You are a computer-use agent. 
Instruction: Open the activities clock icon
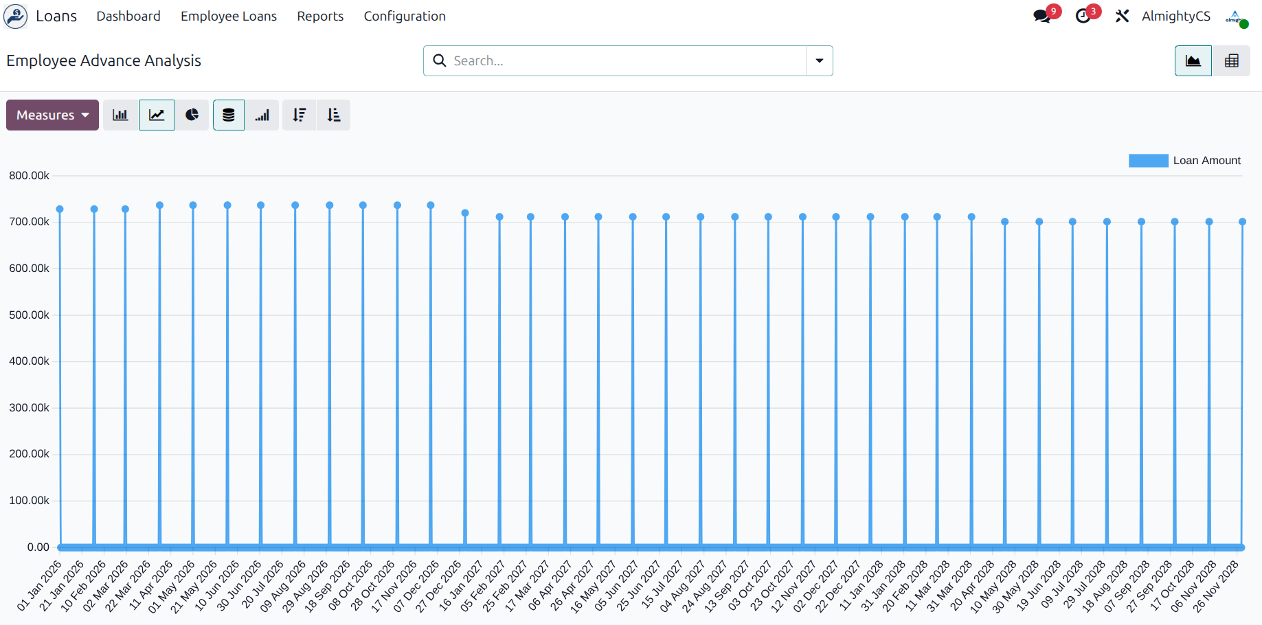coord(1083,16)
